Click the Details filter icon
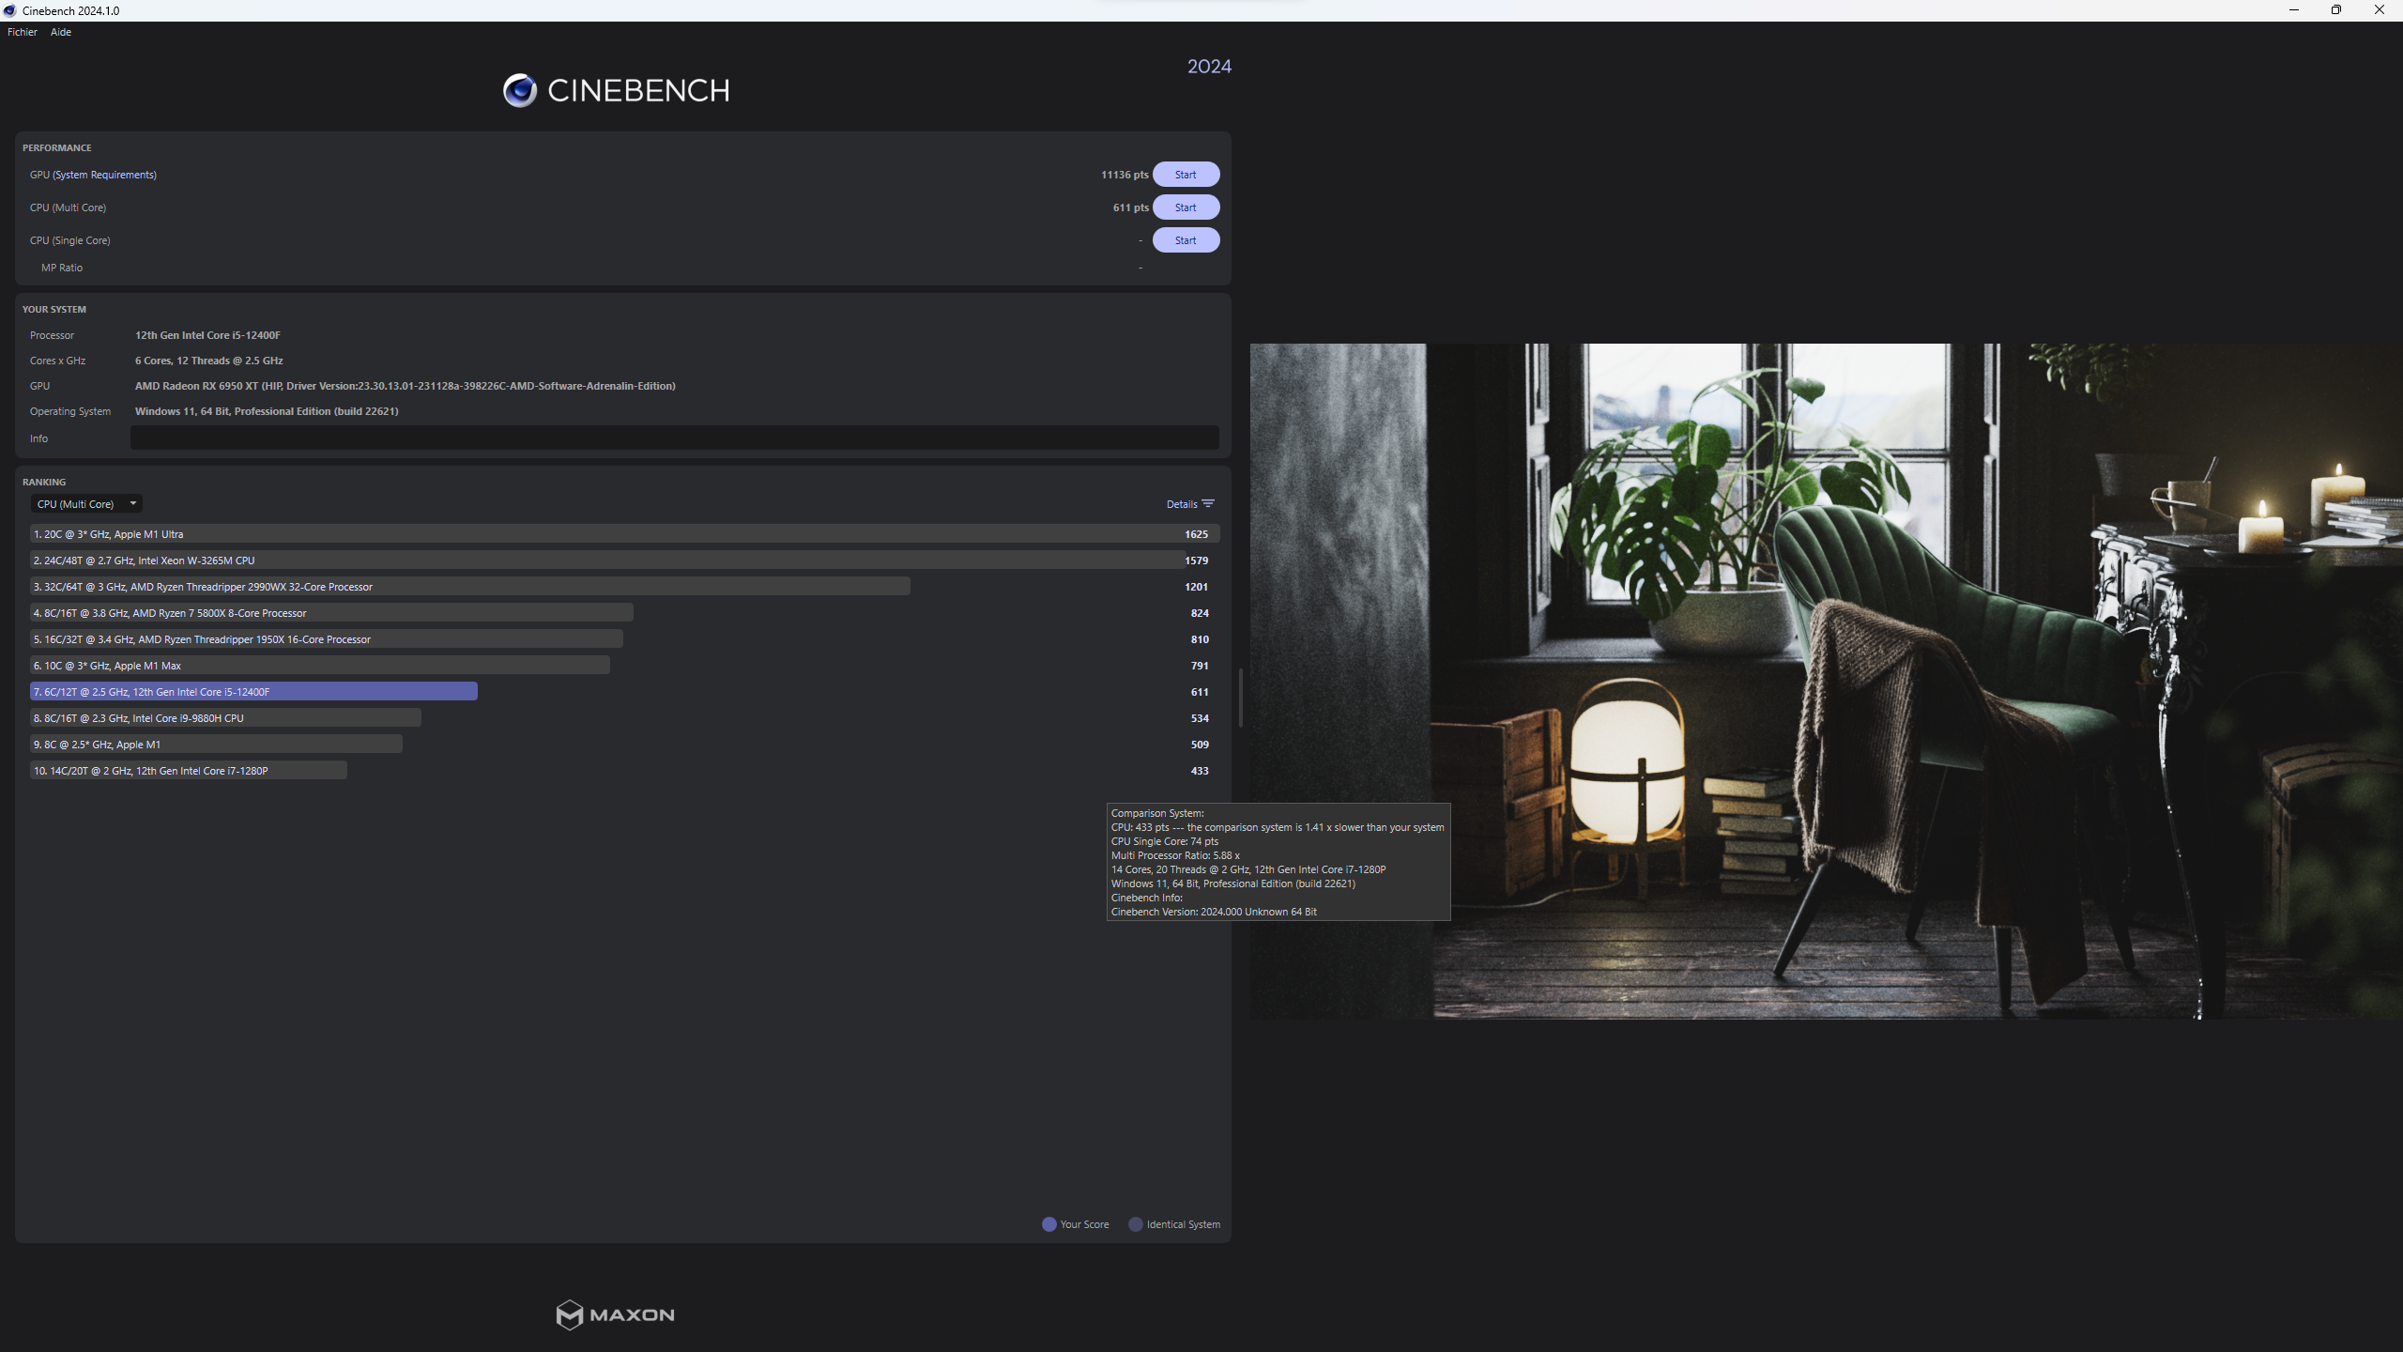This screenshot has height=1352, width=2403. point(1208,504)
